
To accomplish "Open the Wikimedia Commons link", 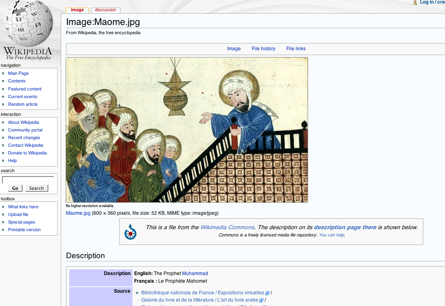I will coord(227,227).
